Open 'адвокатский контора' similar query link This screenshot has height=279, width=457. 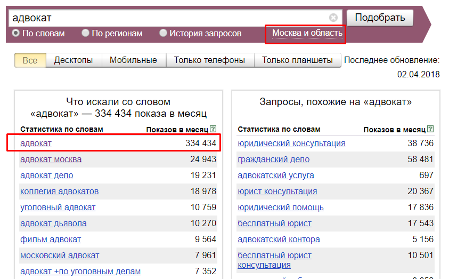pos(279,240)
